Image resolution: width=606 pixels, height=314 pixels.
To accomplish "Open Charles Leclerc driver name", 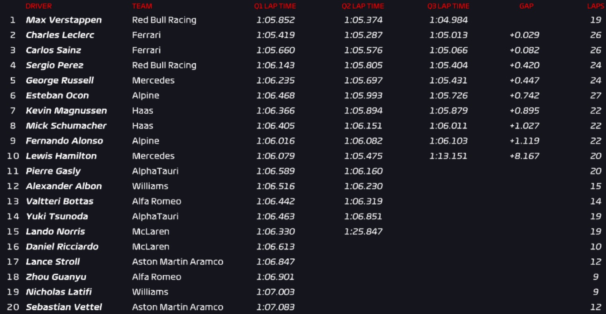I will click(60, 35).
